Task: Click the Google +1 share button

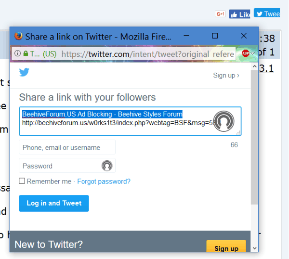Action: [220, 14]
